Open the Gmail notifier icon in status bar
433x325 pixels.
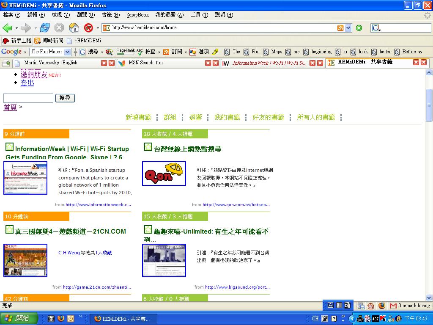point(393,306)
